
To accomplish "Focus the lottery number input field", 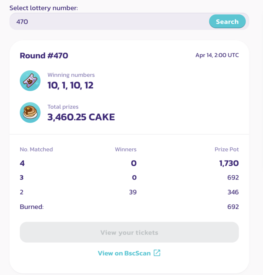I will point(108,22).
